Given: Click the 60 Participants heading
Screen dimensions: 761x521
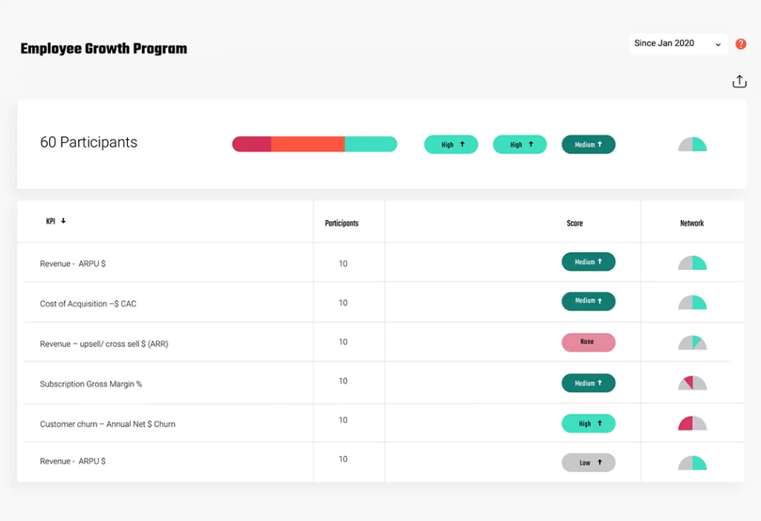Looking at the screenshot, I should click(89, 142).
